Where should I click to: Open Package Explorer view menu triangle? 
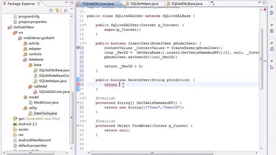(72, 9)
